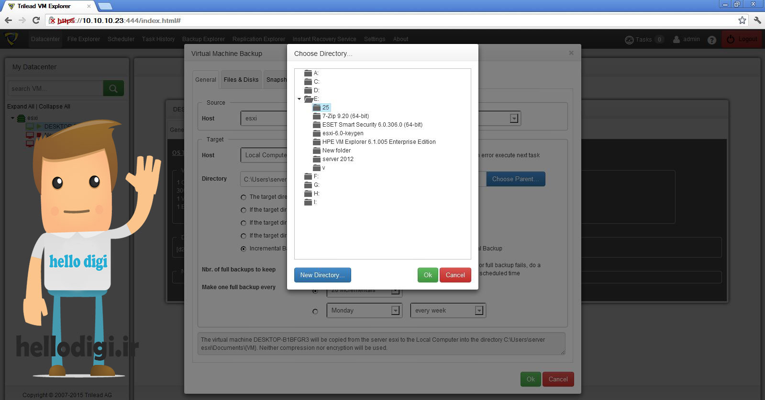Click the Choose Parent... button
Screen dimensions: 765x400
coord(516,179)
